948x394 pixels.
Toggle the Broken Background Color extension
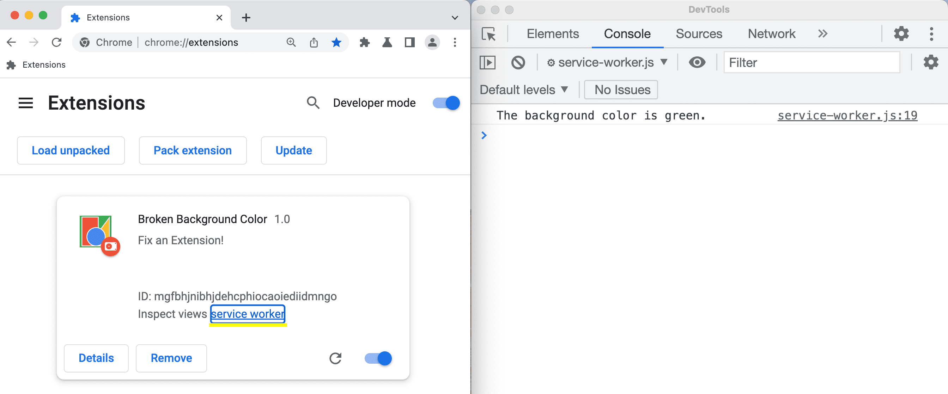click(x=377, y=358)
